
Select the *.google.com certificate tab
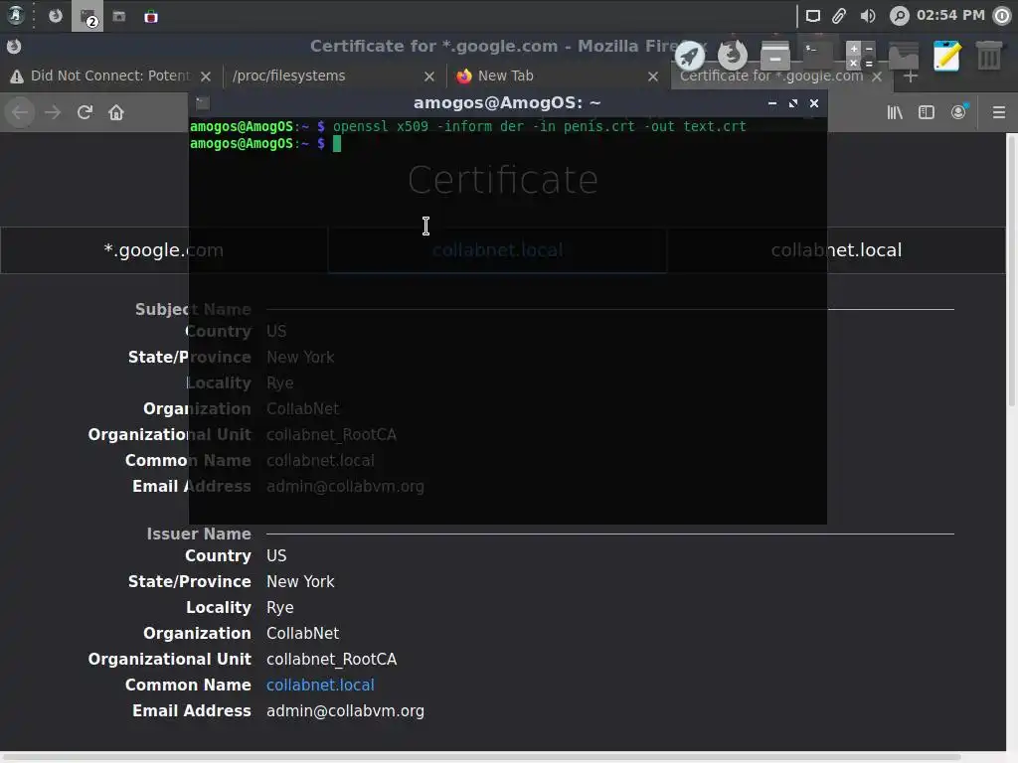click(x=164, y=249)
